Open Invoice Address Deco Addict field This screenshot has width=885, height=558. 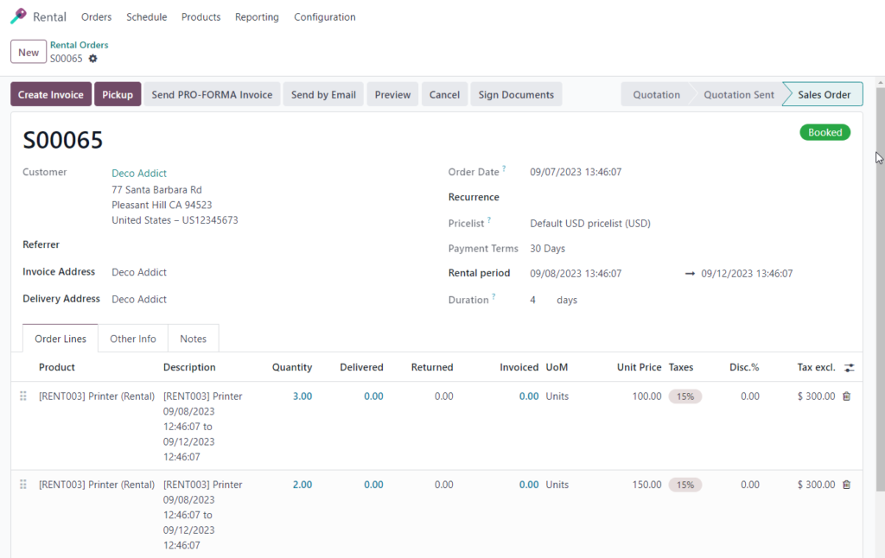point(139,272)
